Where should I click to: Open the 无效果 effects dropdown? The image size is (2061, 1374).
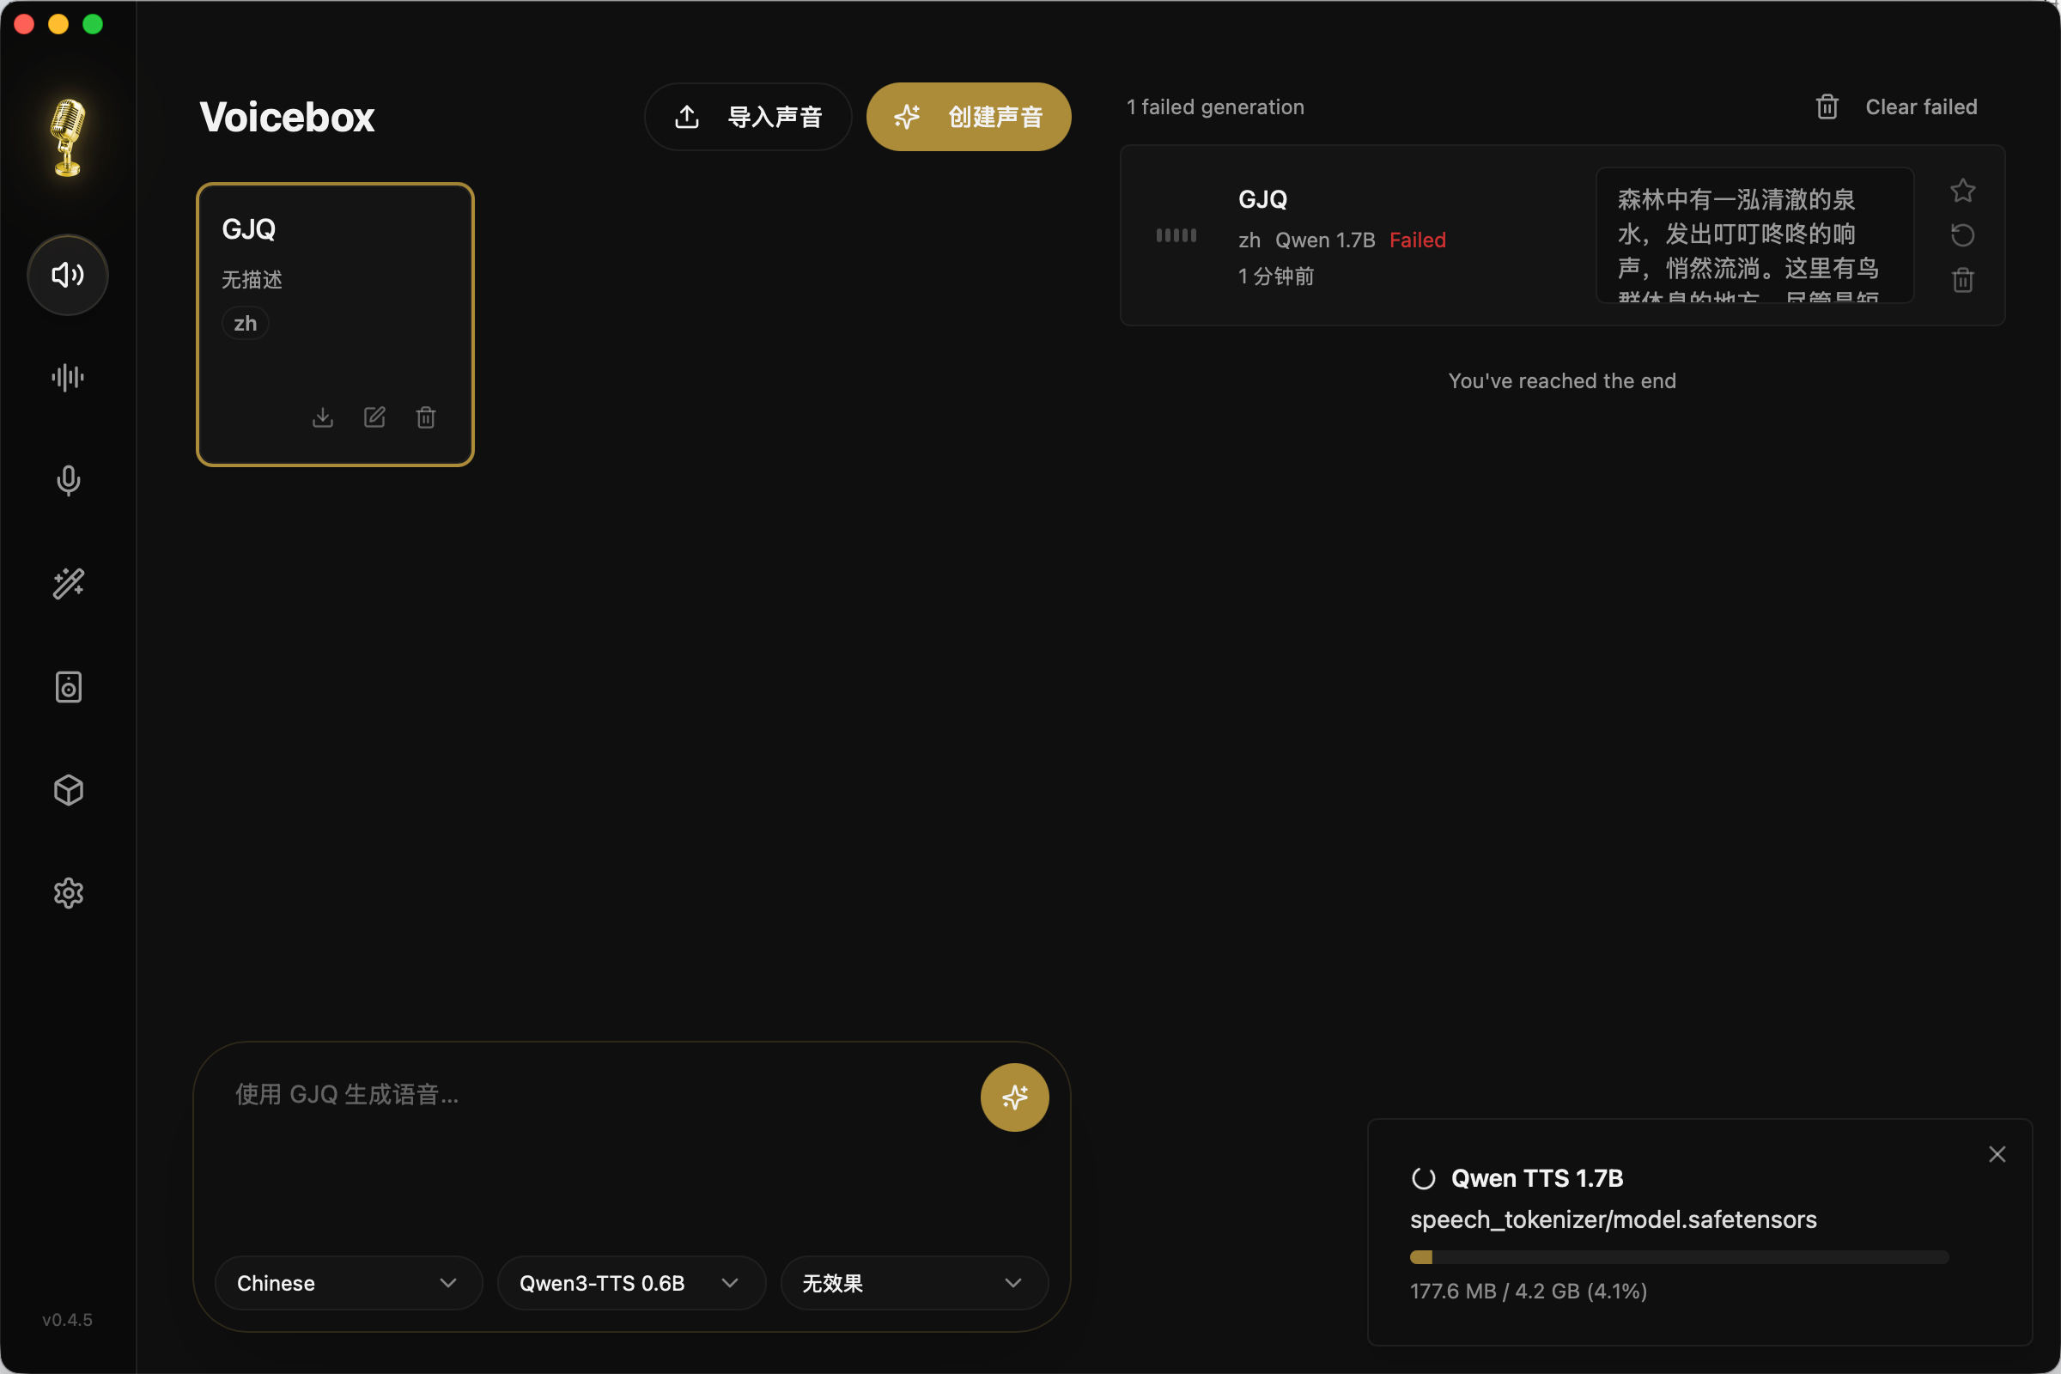[912, 1283]
